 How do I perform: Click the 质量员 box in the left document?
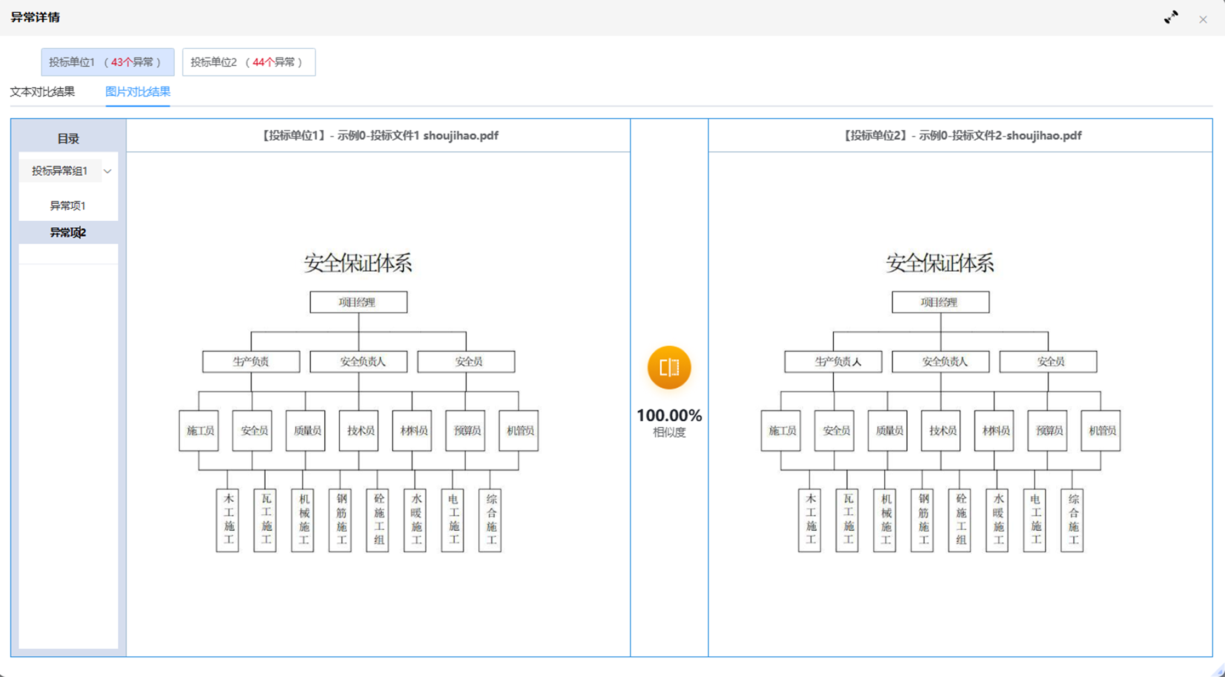click(306, 431)
